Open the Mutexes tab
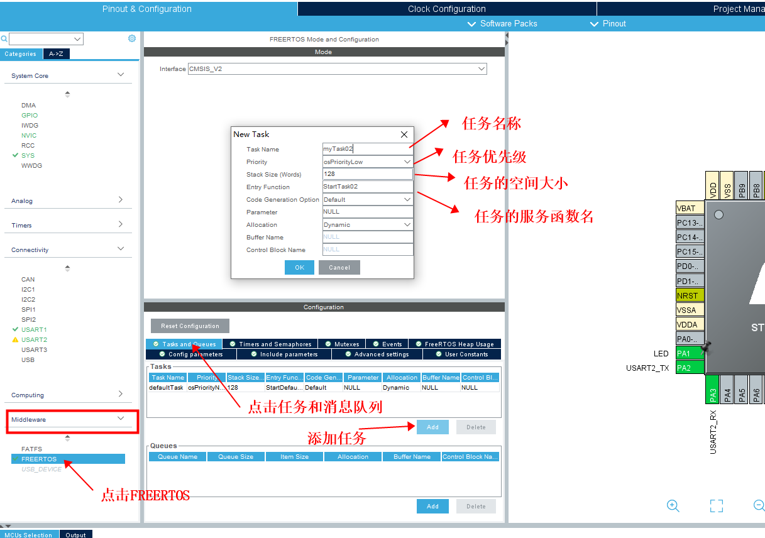765x538 pixels. 341,344
